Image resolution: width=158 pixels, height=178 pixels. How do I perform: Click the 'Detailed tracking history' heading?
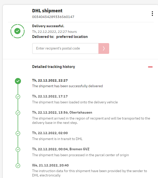pyautogui.click(x=53, y=67)
